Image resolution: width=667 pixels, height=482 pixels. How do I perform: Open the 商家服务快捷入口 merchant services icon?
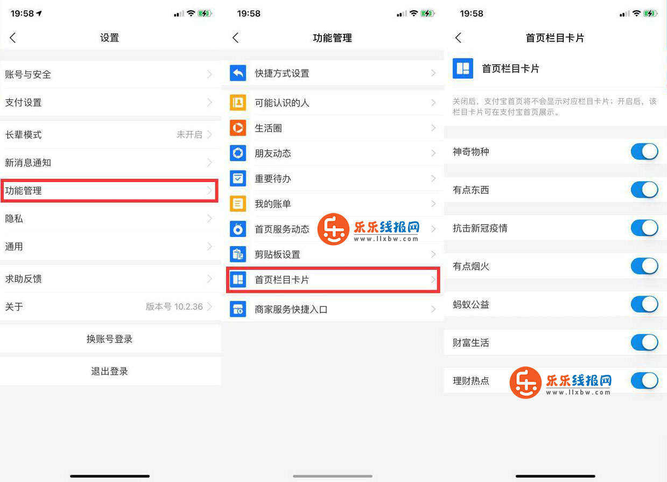click(237, 309)
